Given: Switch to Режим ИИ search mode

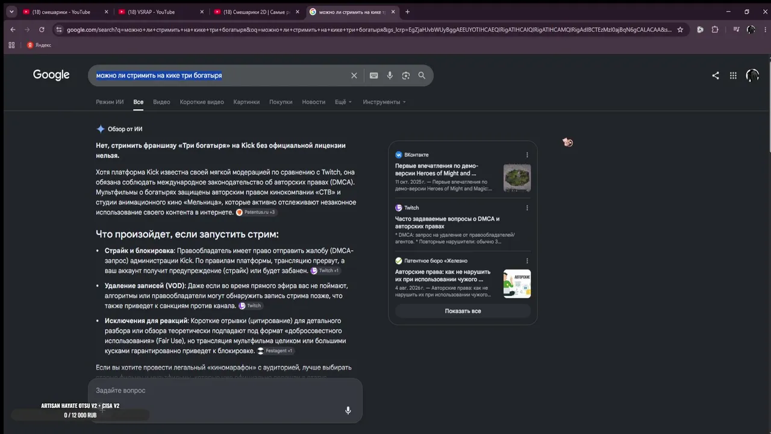Looking at the screenshot, I should 110,102.
